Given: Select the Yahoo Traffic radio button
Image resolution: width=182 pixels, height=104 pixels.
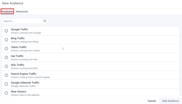Looking at the screenshot, I should 6,49.
